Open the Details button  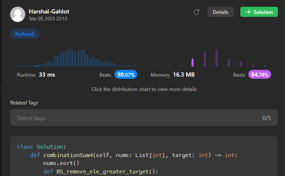pos(220,12)
